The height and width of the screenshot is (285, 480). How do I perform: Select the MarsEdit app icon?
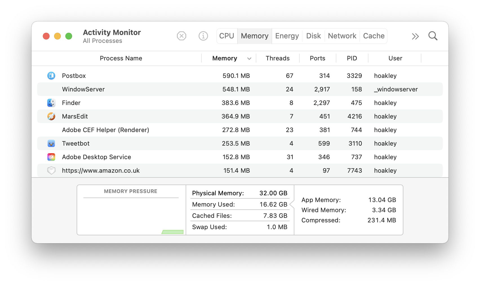[51, 116]
